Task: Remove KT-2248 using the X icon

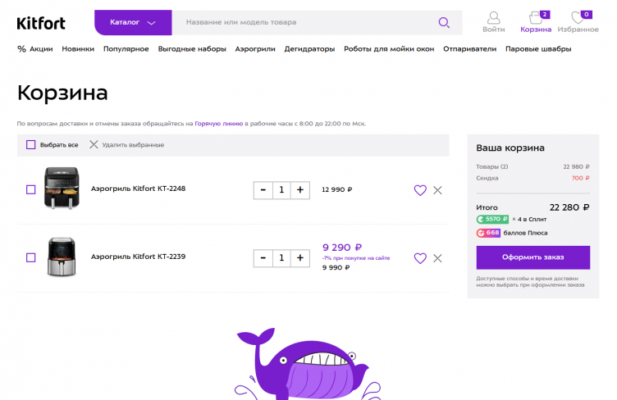Action: point(437,190)
